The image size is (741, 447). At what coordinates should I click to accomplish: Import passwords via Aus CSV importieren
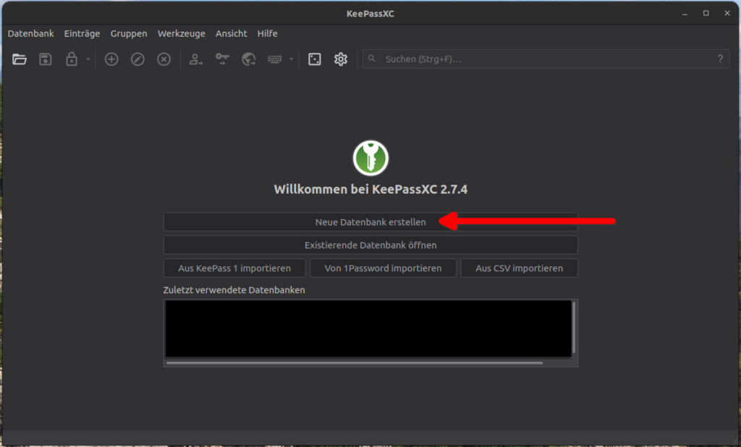coord(519,268)
